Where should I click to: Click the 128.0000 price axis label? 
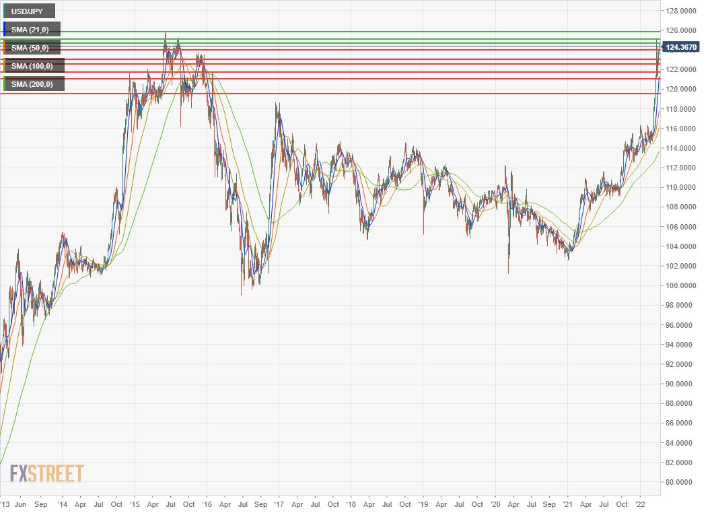tap(680, 11)
